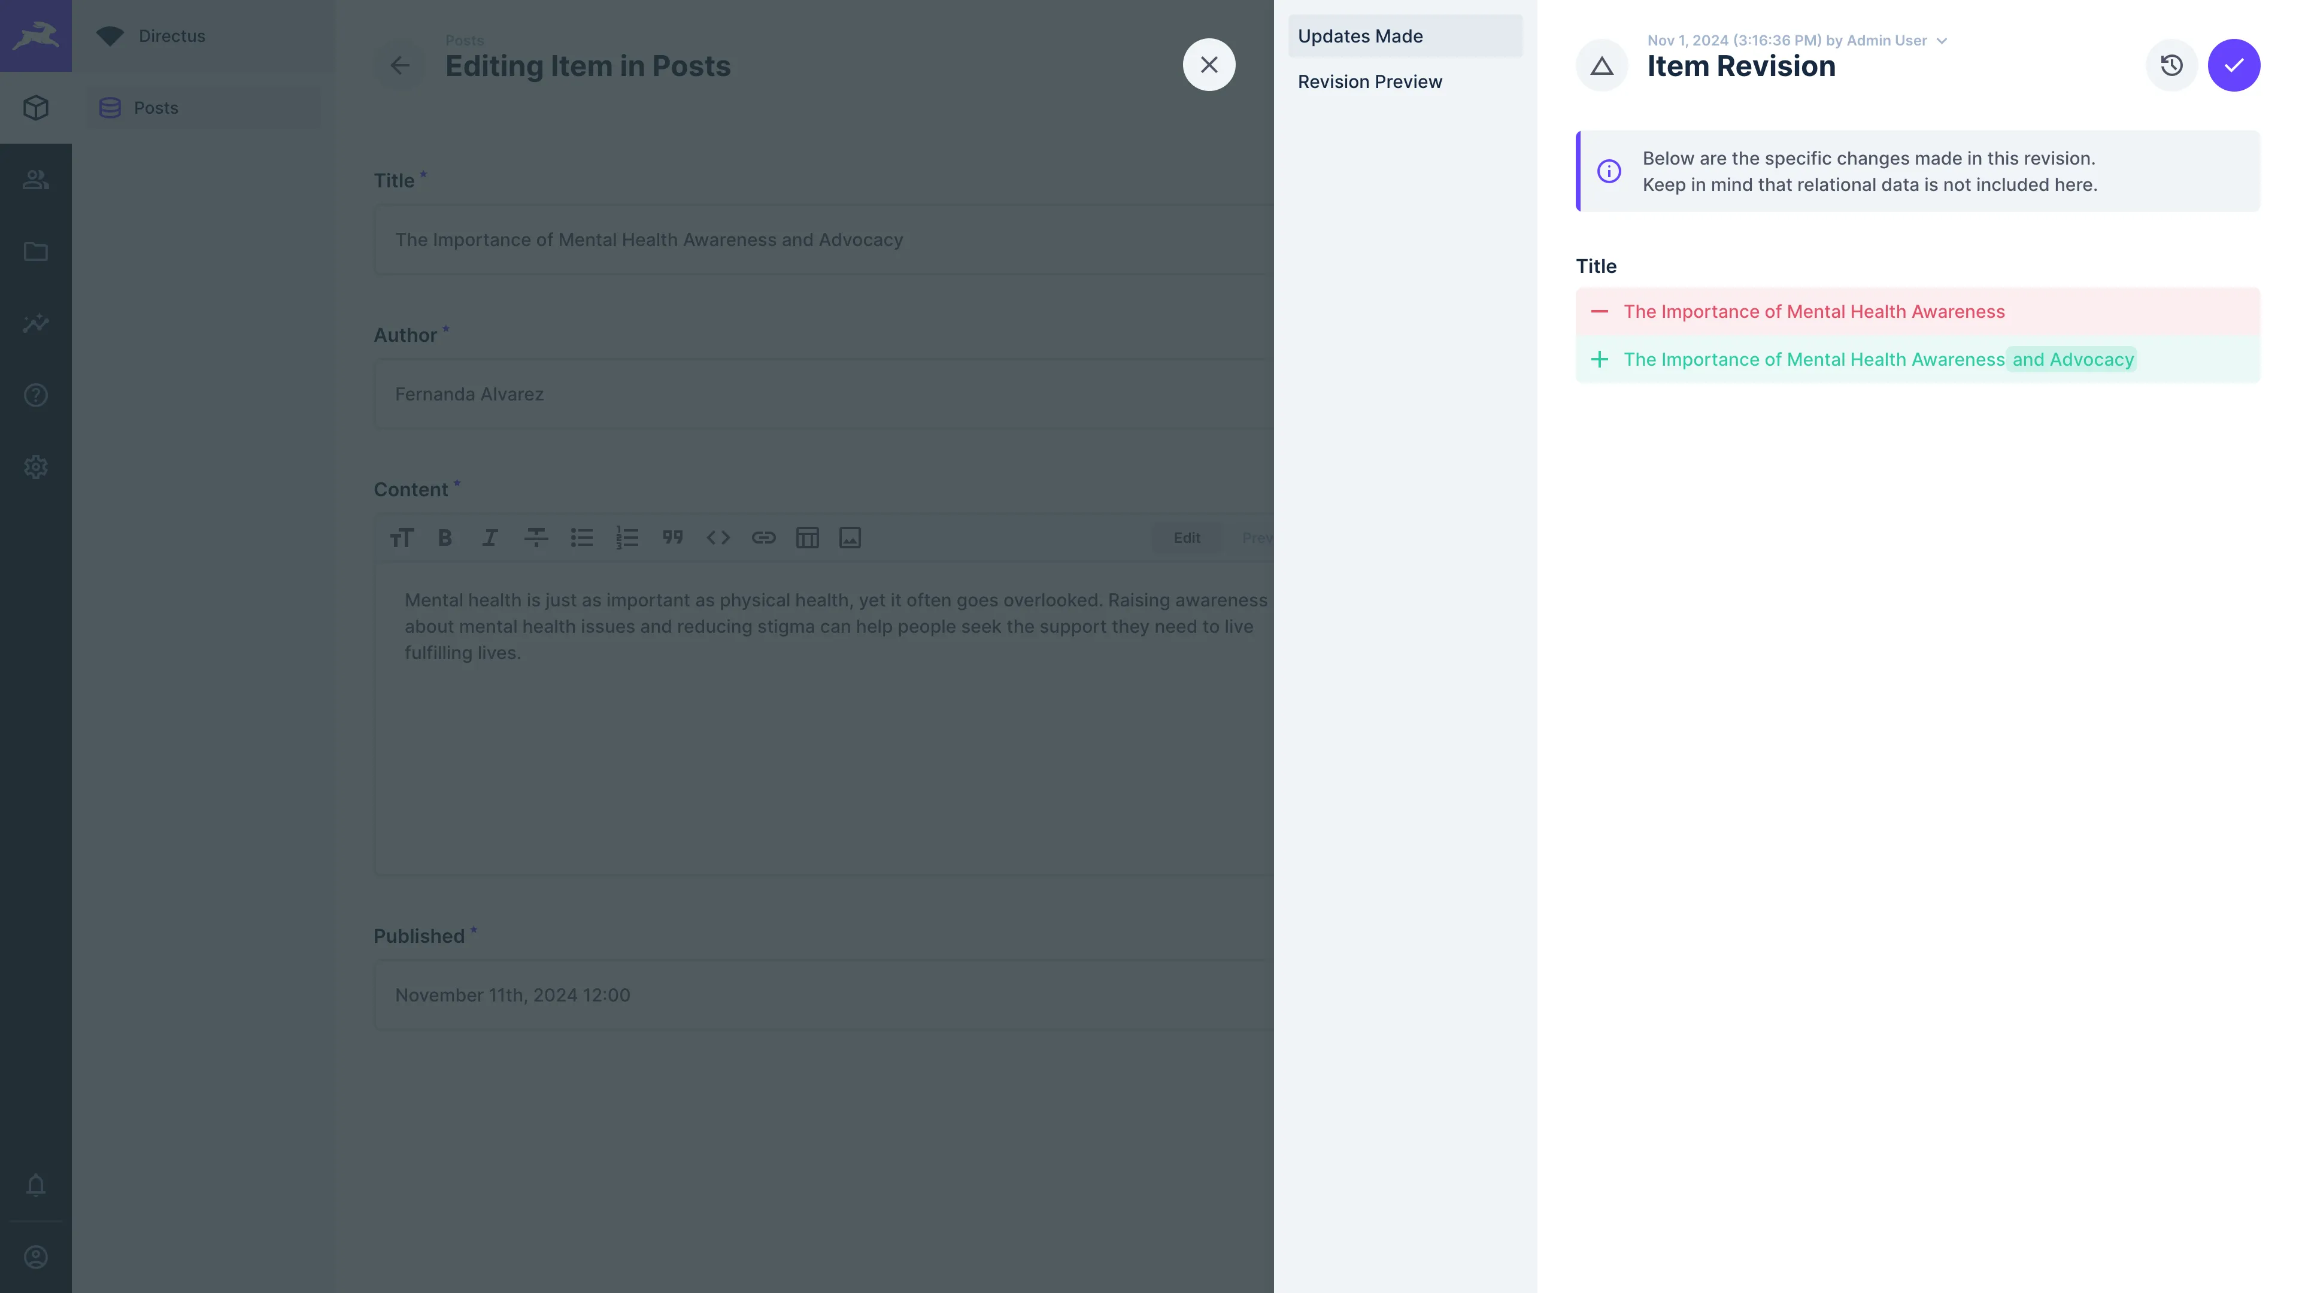Viewport: 2299px width, 1293px height.
Task: Switch to Revision Preview tab
Action: coord(1369,82)
